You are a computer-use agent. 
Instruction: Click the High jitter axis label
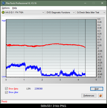click(x=4, y=21)
